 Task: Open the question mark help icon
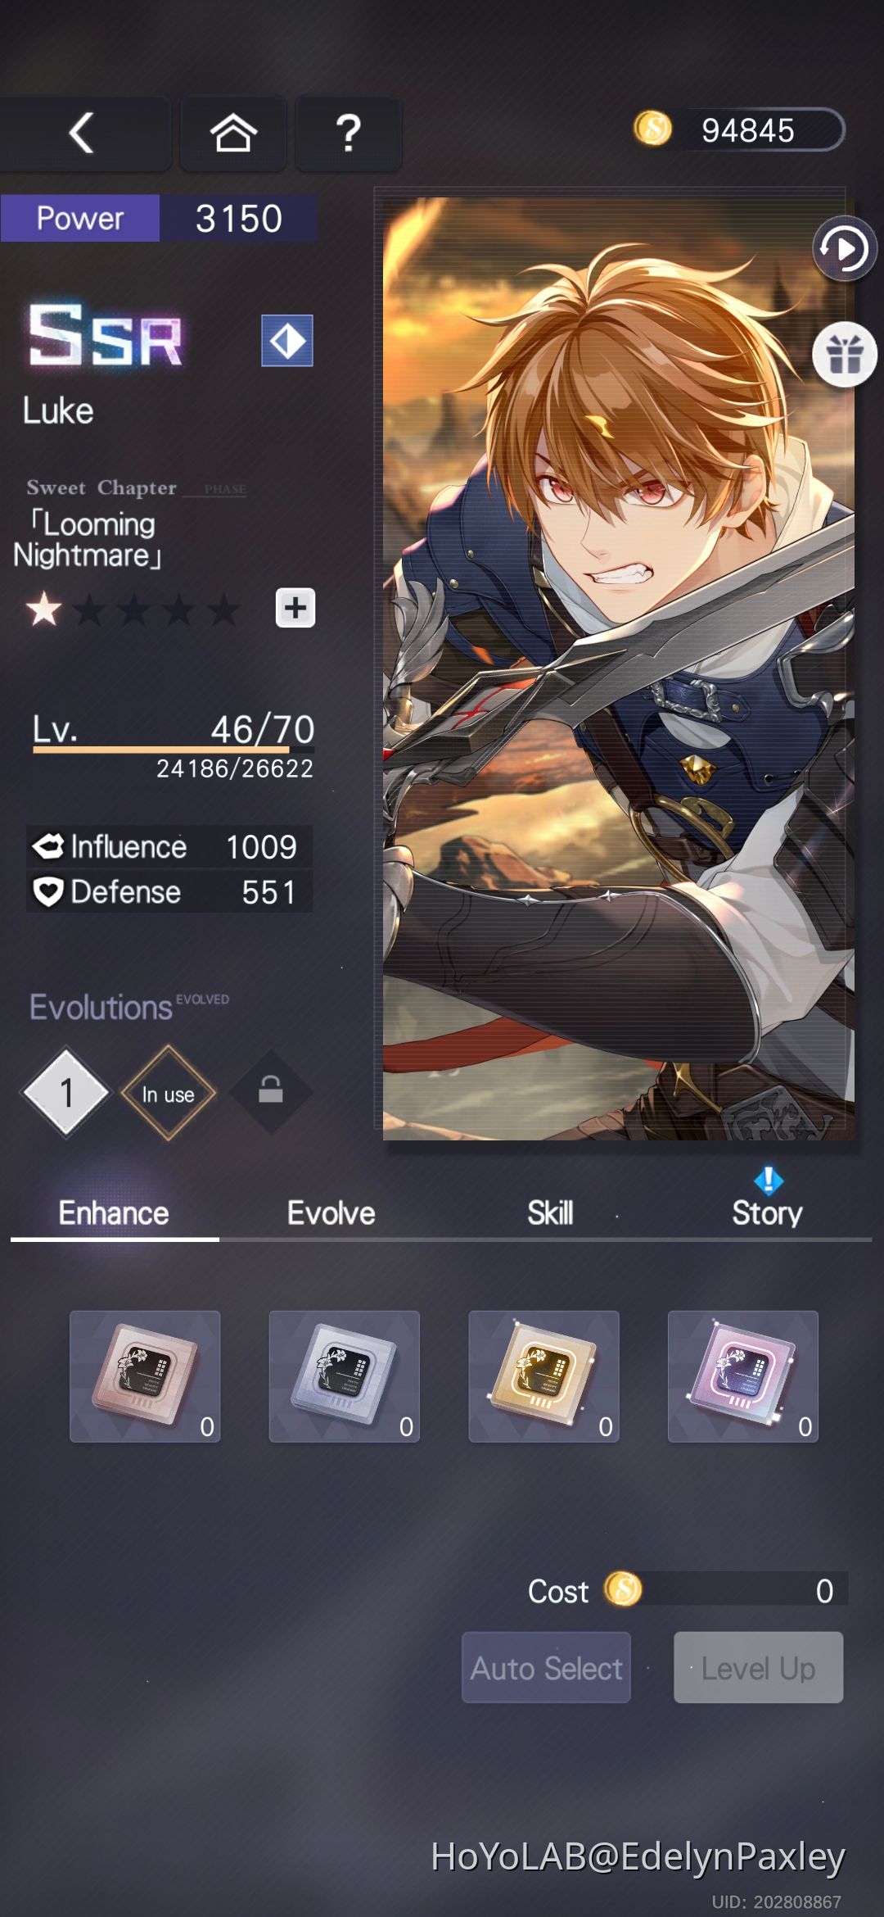[349, 133]
